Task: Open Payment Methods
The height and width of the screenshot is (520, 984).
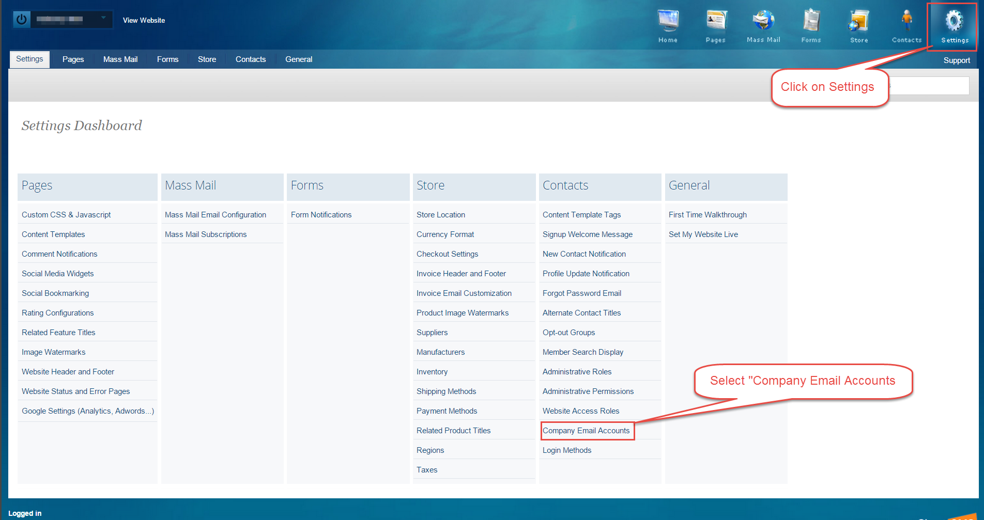Action: [x=447, y=411]
